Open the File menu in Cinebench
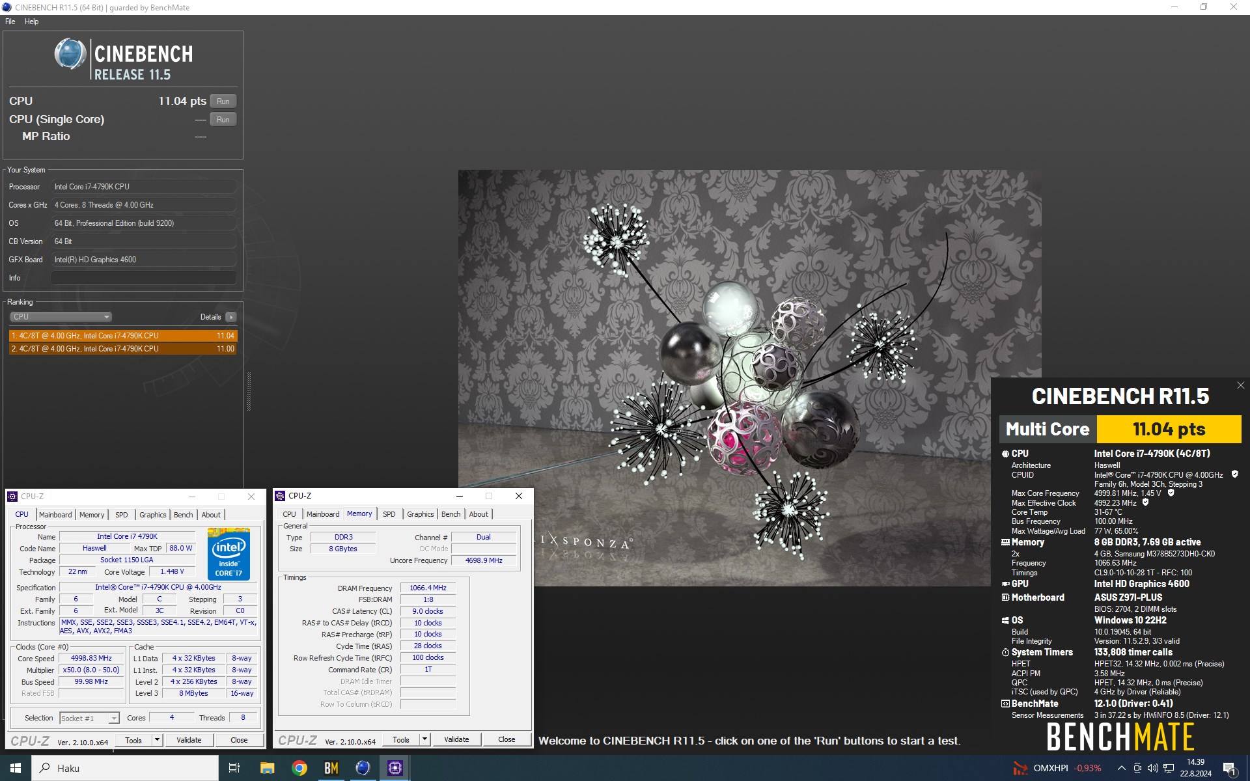 pos(10,21)
